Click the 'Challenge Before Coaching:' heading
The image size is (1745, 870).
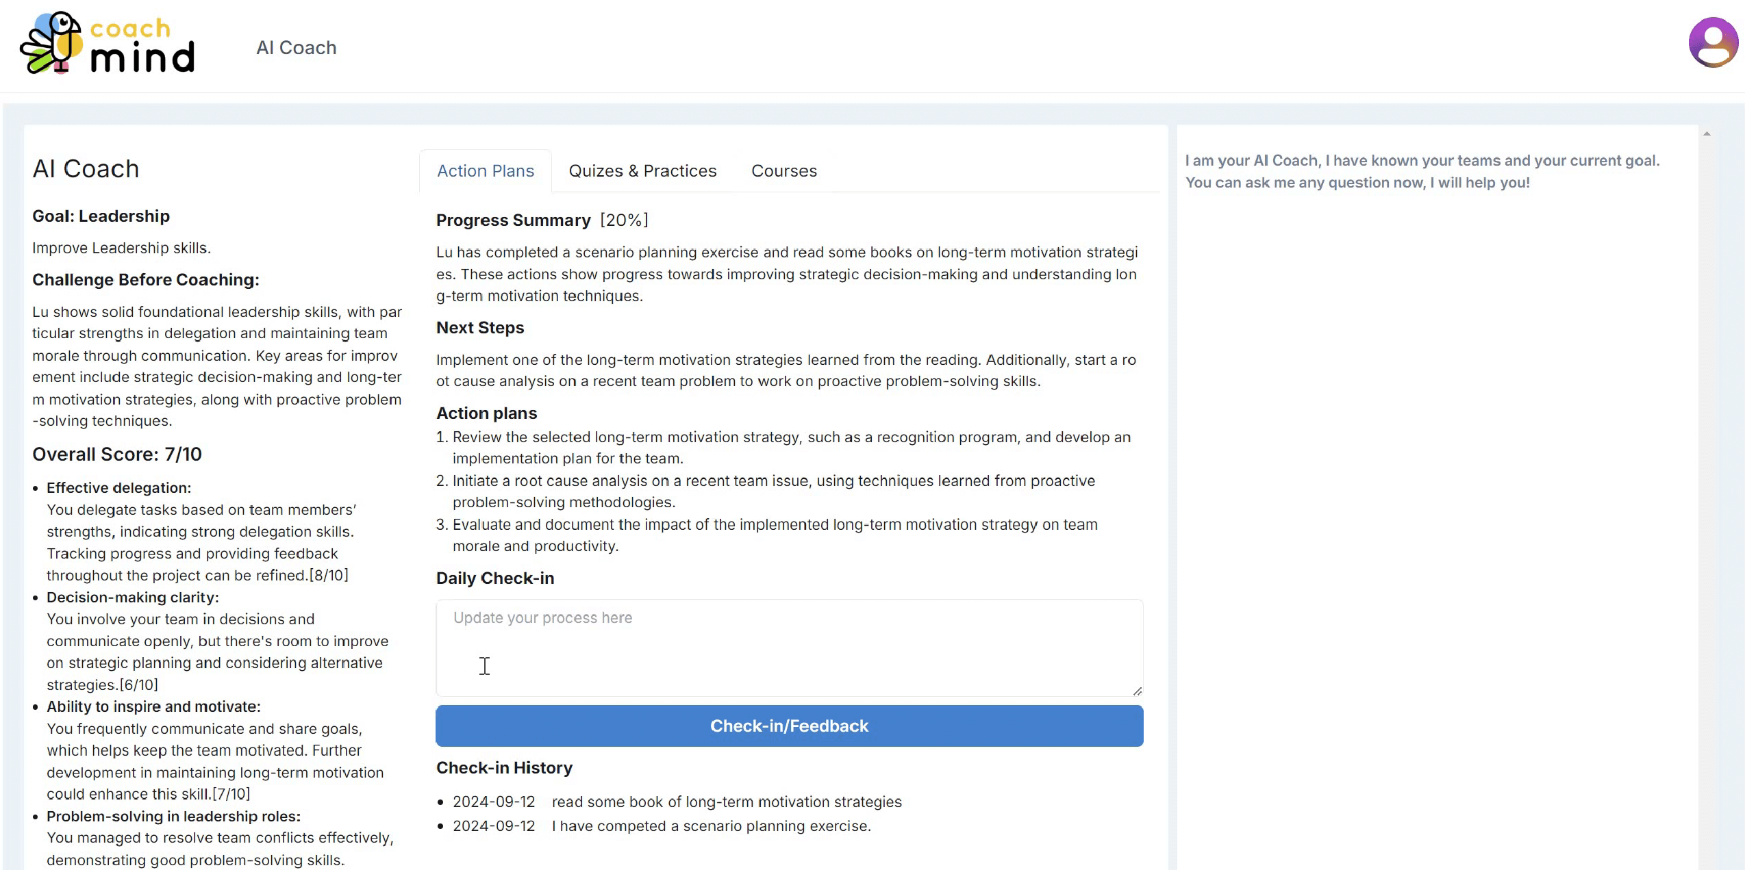145,280
